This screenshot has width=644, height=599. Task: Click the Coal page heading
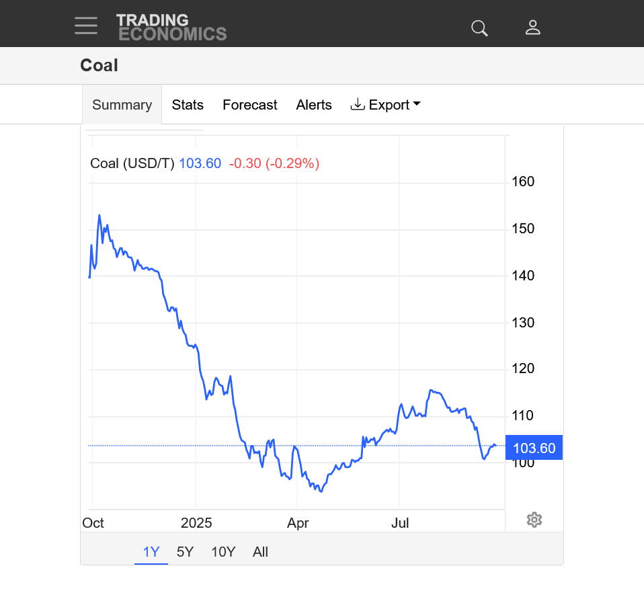pyautogui.click(x=99, y=65)
